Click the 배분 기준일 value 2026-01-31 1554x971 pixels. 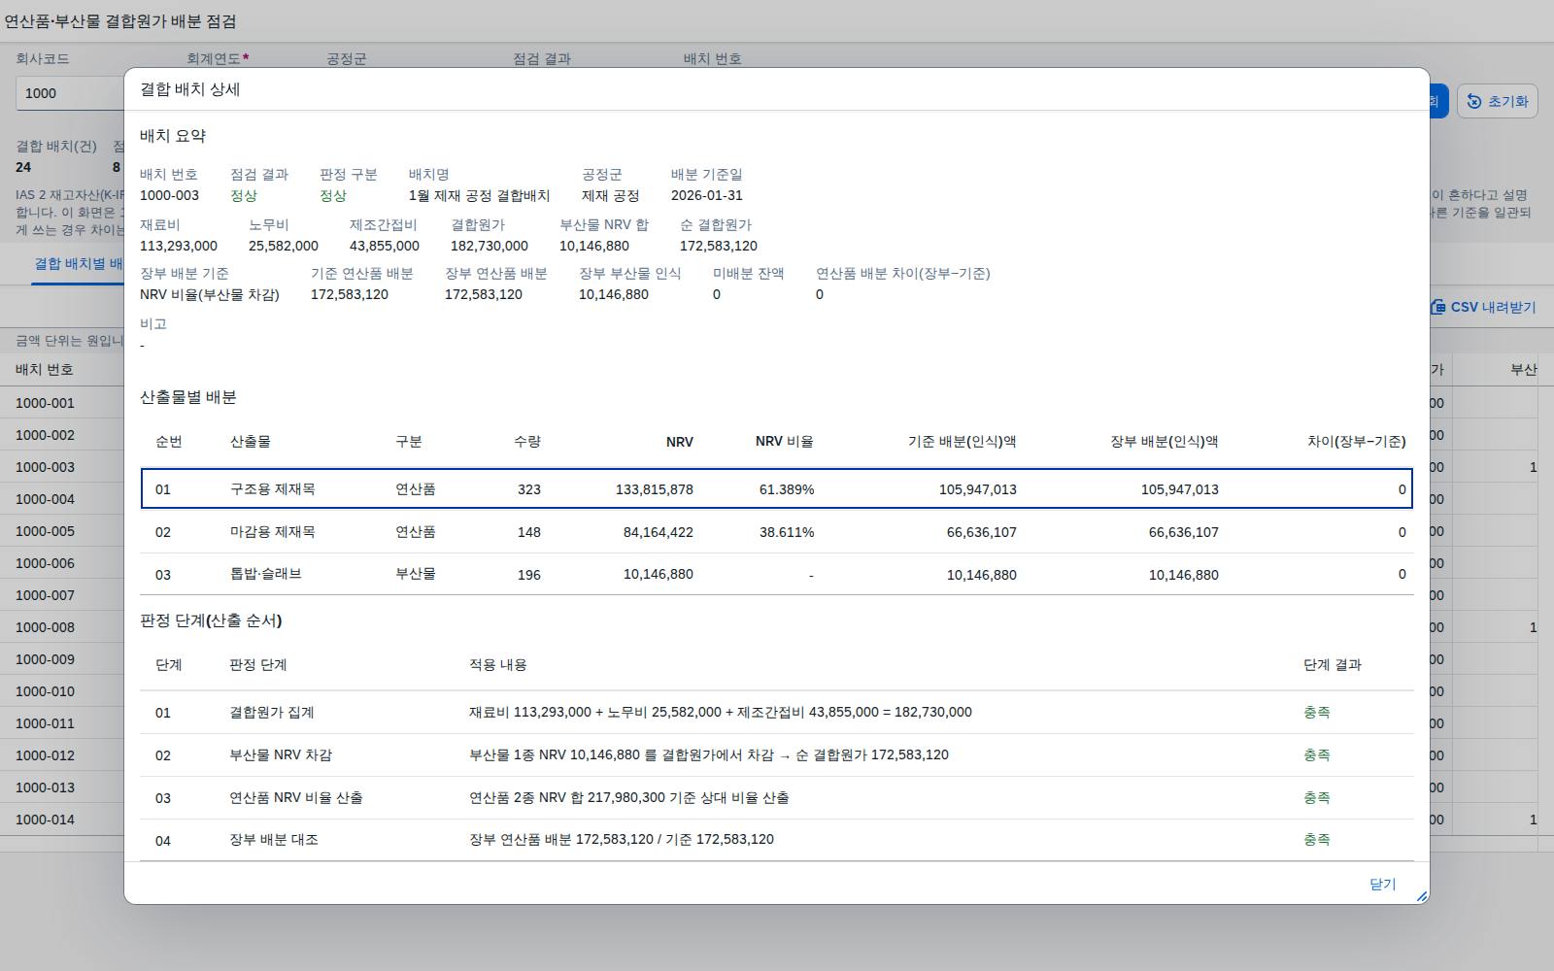[707, 195]
